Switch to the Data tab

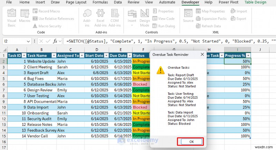coord(118,2)
